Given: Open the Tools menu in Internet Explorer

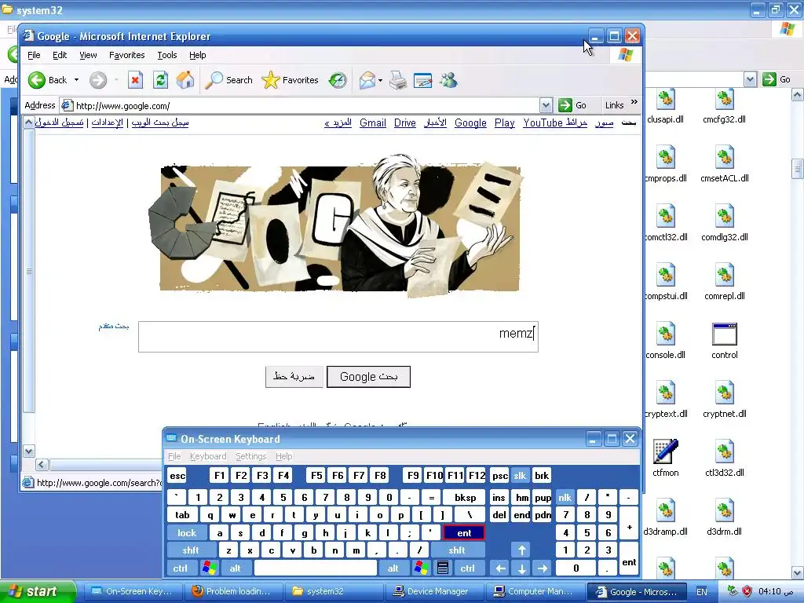Looking at the screenshot, I should coord(167,55).
